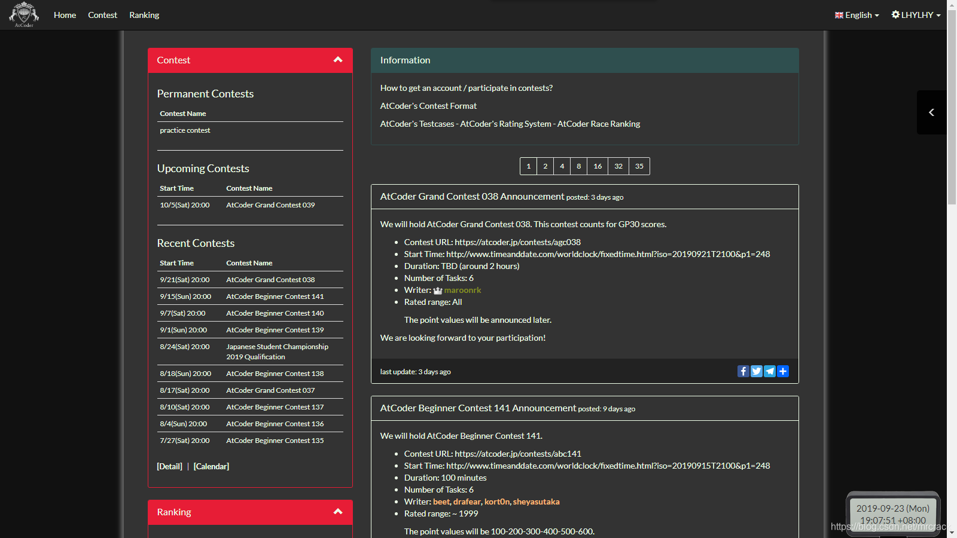Open the English language dropdown
The width and height of the screenshot is (957, 538).
857,15
